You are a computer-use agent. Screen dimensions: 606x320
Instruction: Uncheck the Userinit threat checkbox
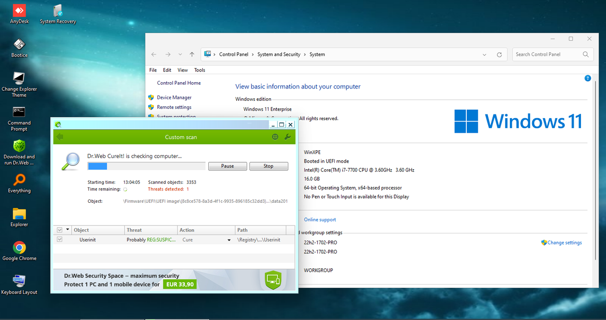[59, 240]
